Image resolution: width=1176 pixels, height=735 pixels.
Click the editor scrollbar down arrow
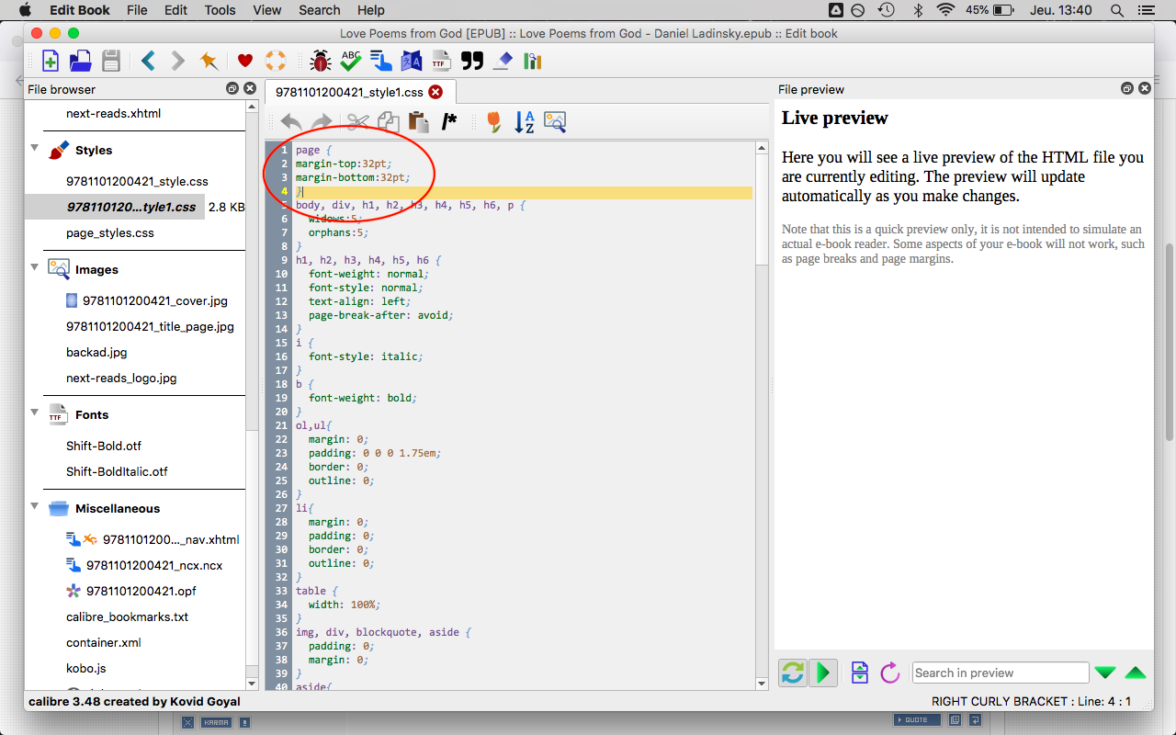[x=762, y=683]
